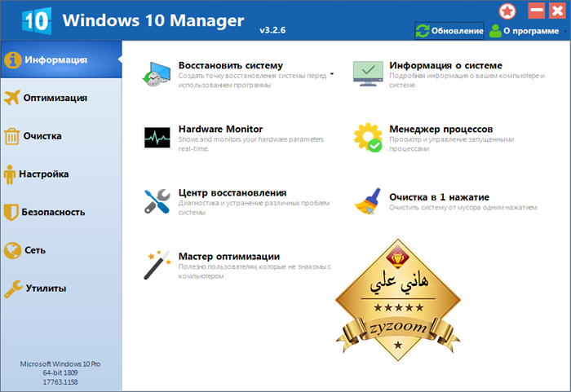Viewport: 571px width, 392px height.
Task: Click the wrench icon beside Утилиты
Action: (13, 289)
